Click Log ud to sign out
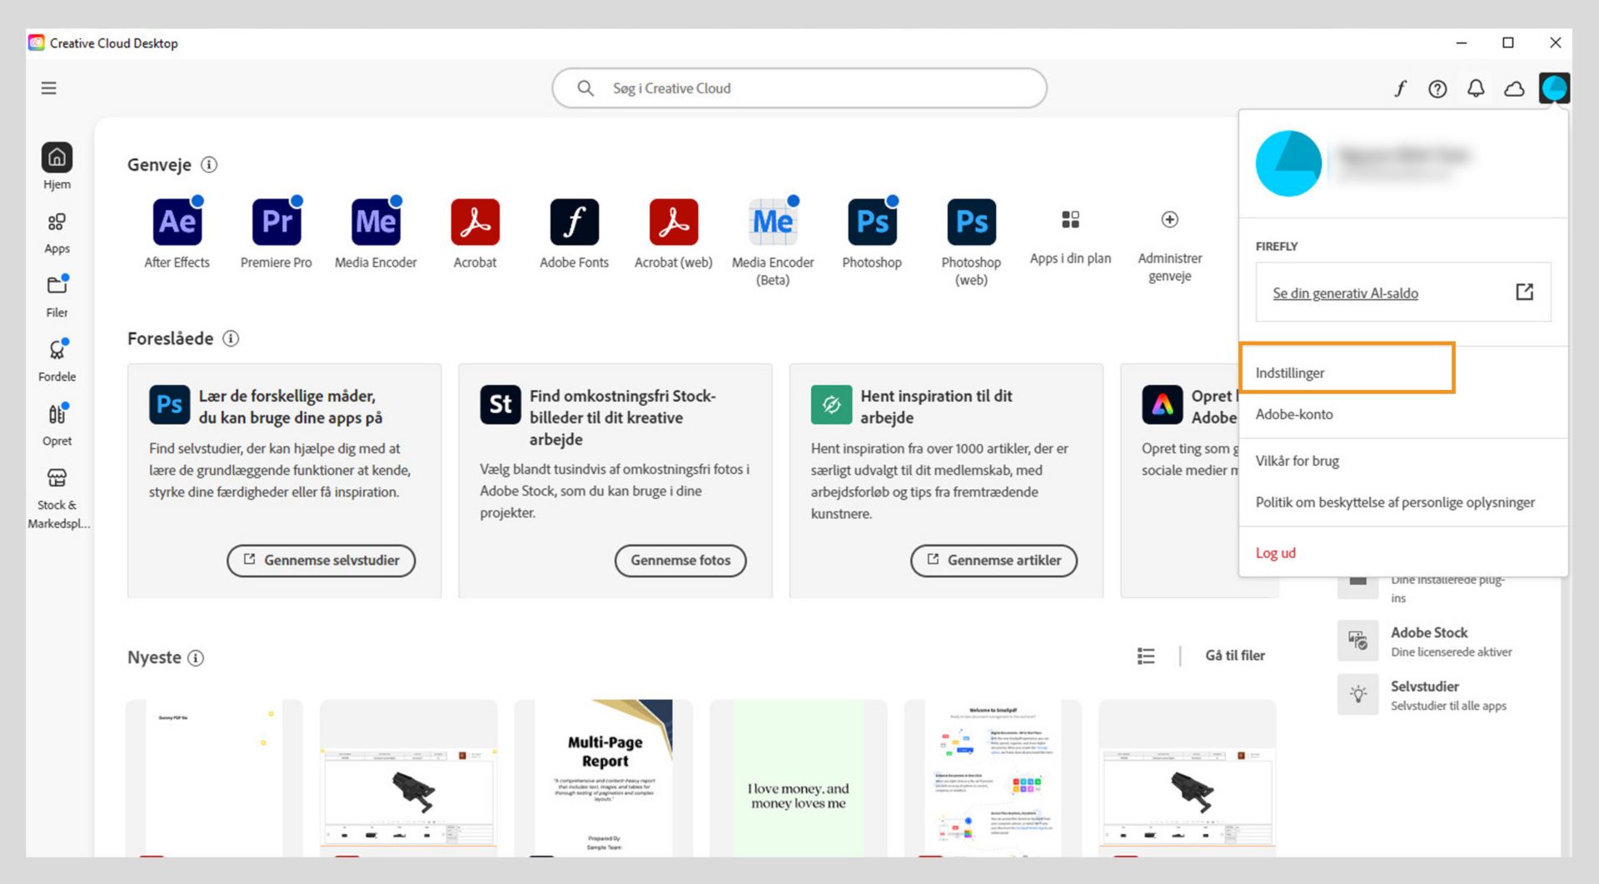This screenshot has height=884, width=1599. 1276,552
